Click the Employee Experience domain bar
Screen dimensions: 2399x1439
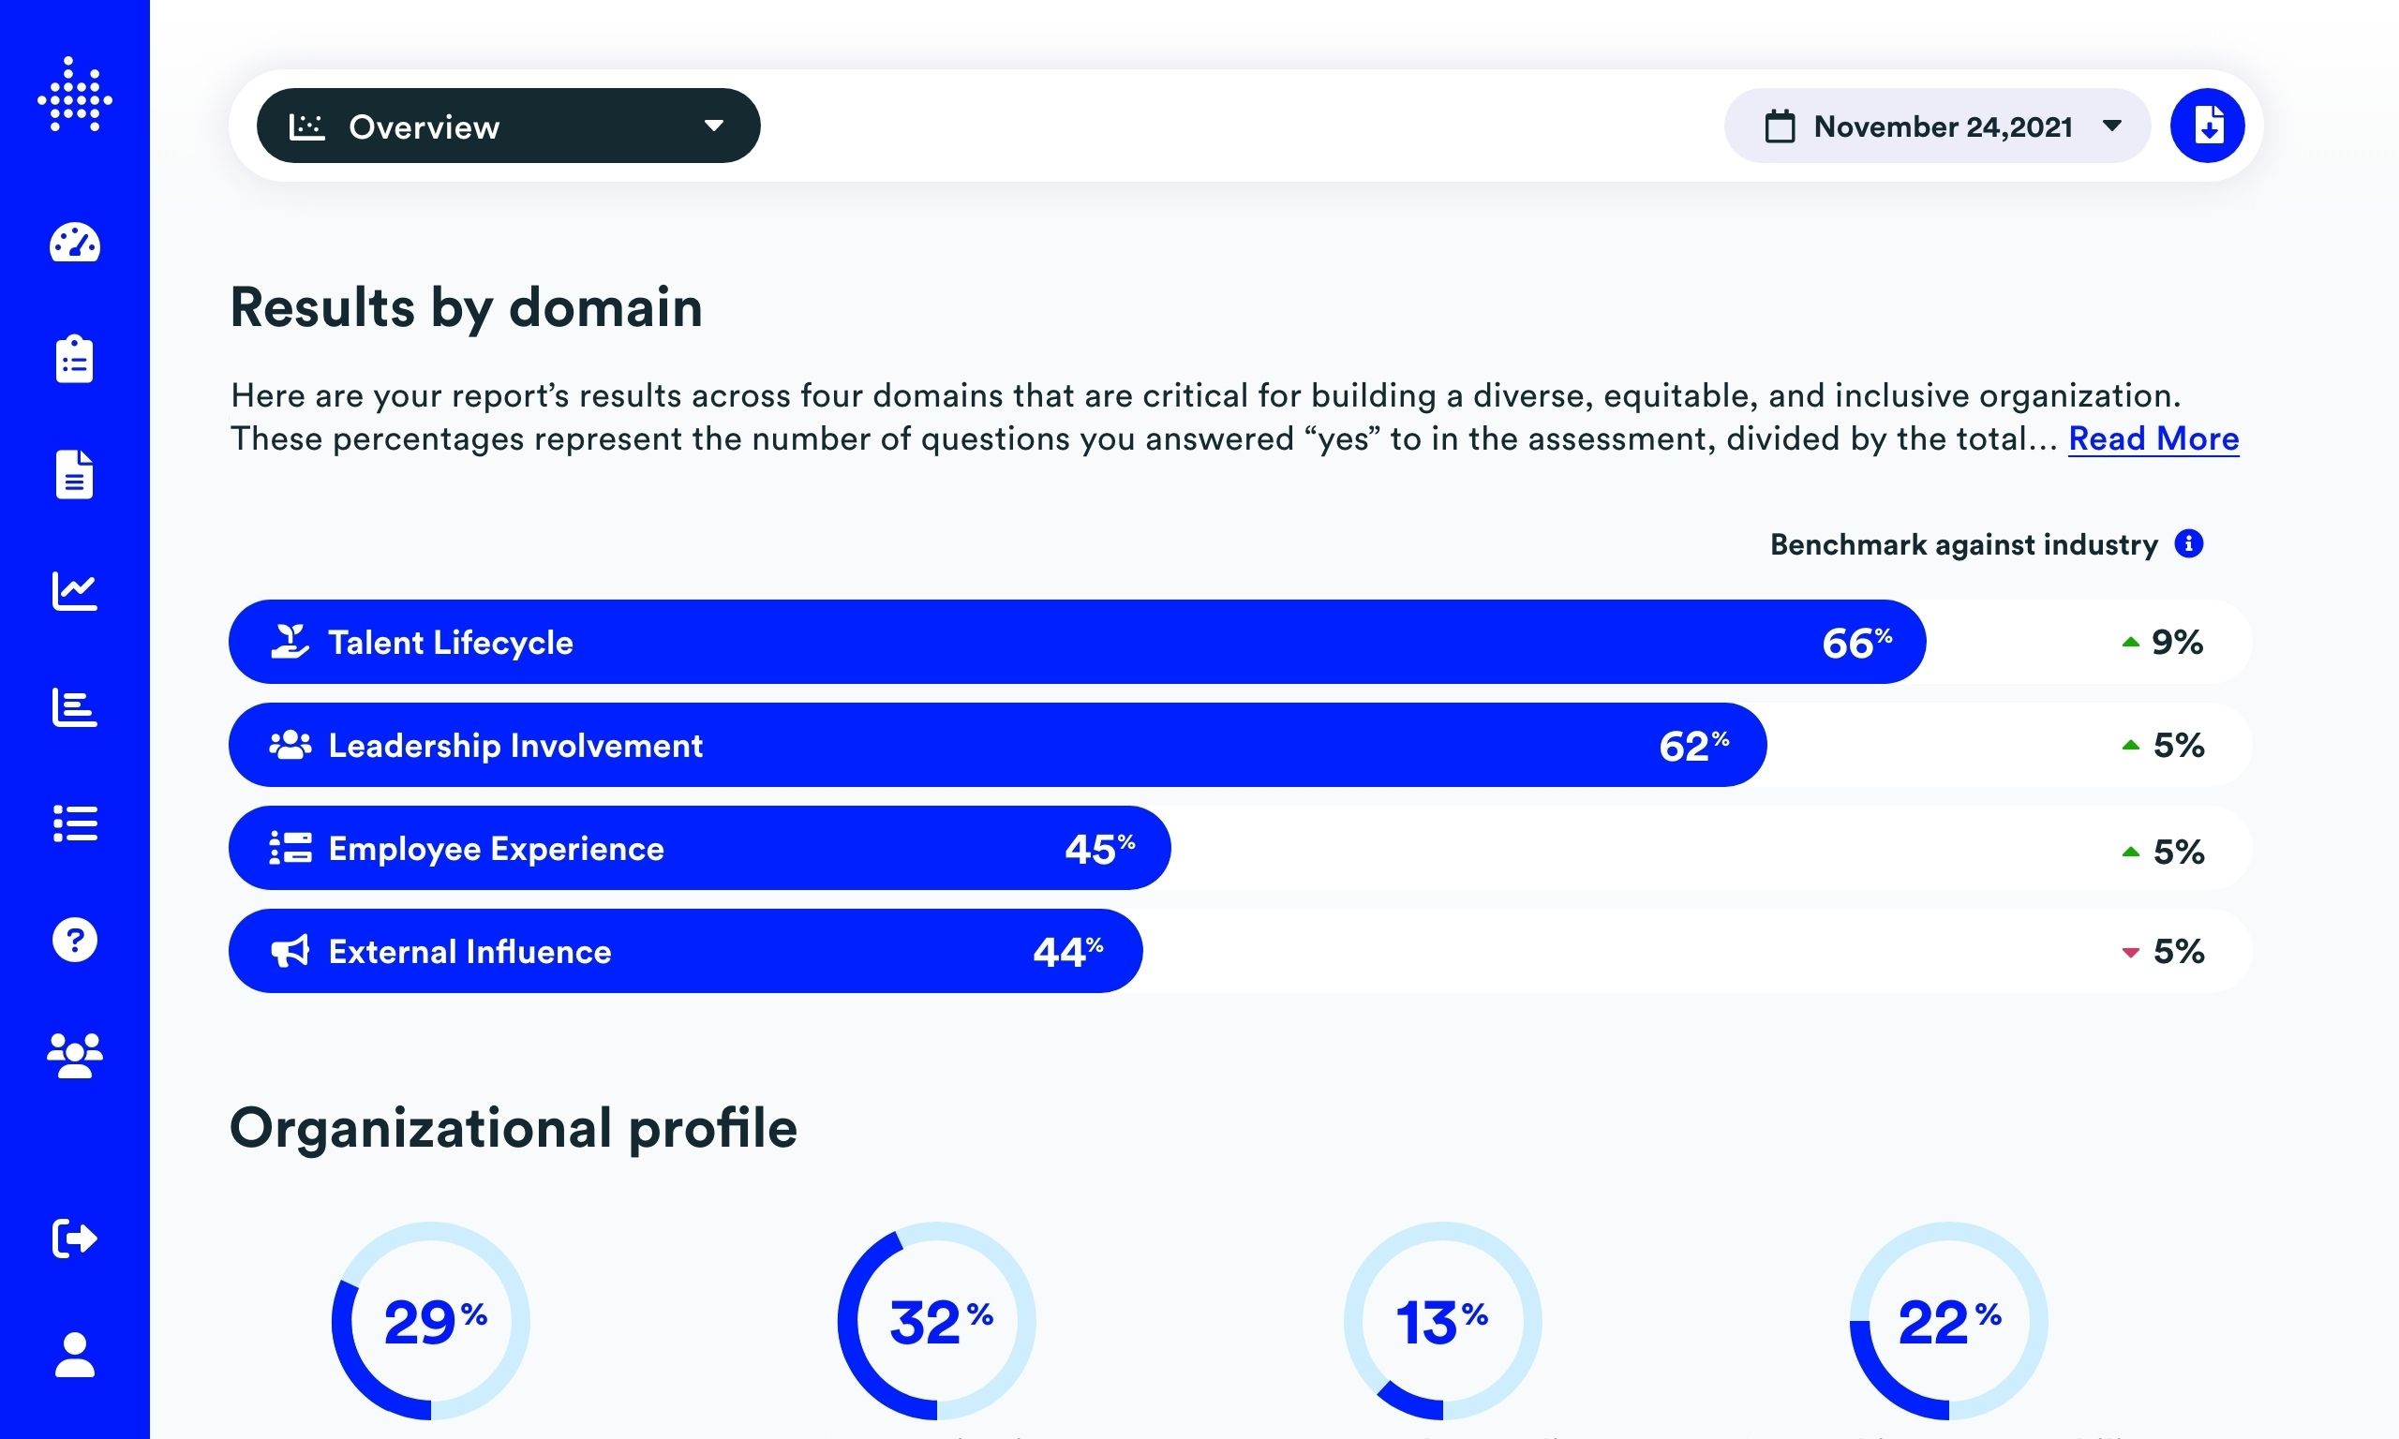pyautogui.click(x=699, y=849)
